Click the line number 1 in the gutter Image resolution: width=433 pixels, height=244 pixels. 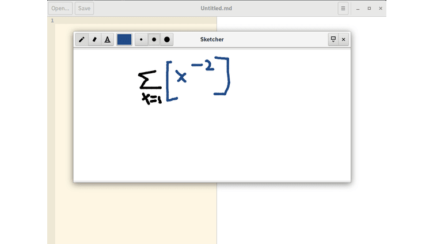[52, 20]
